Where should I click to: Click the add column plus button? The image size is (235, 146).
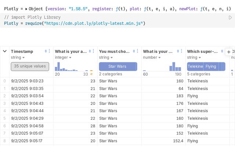[229, 52]
